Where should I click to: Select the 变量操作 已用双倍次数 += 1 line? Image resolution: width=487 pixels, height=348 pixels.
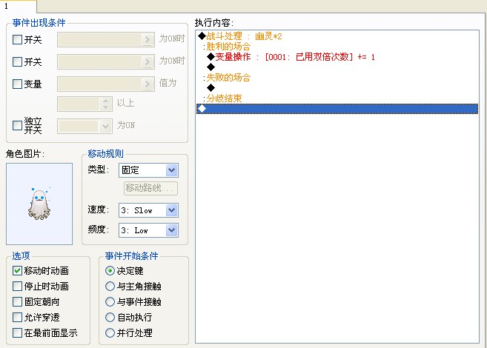click(x=337, y=57)
